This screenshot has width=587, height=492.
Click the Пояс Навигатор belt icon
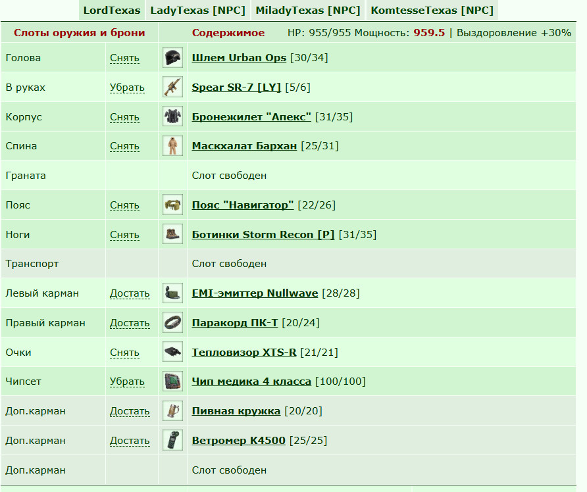point(172,205)
